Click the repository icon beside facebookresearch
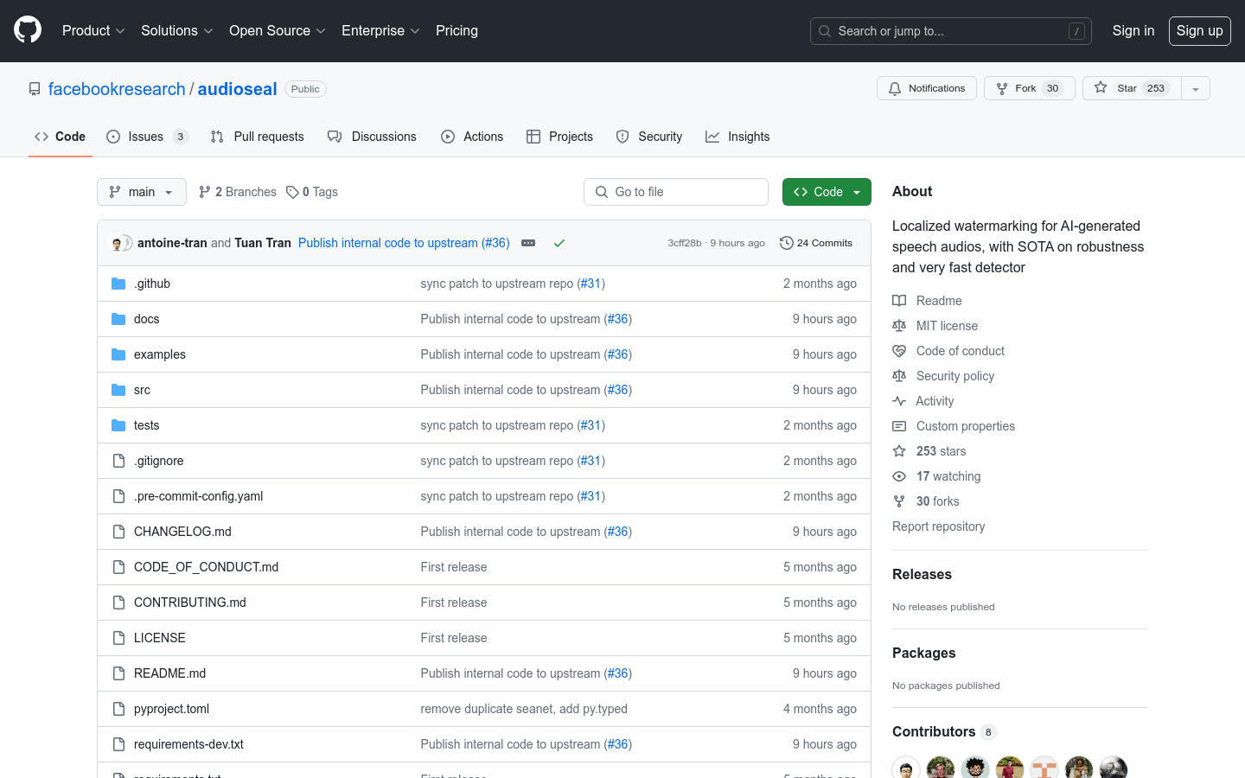1245x778 pixels. 35,89
